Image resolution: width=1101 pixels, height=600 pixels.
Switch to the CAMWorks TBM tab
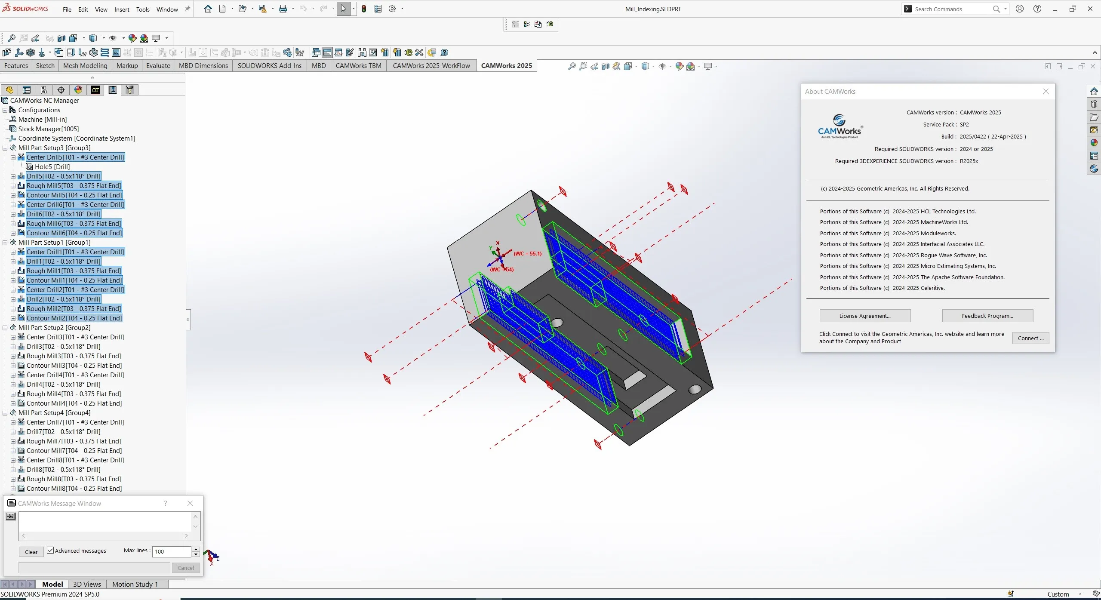point(358,65)
